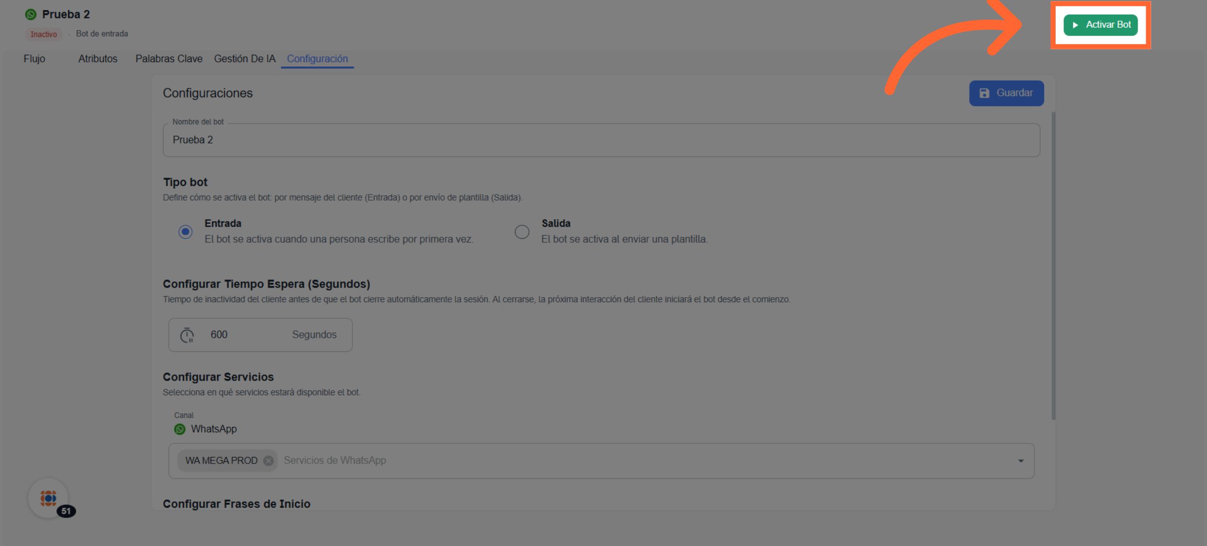Open the floating help widget with badge 51

49,498
